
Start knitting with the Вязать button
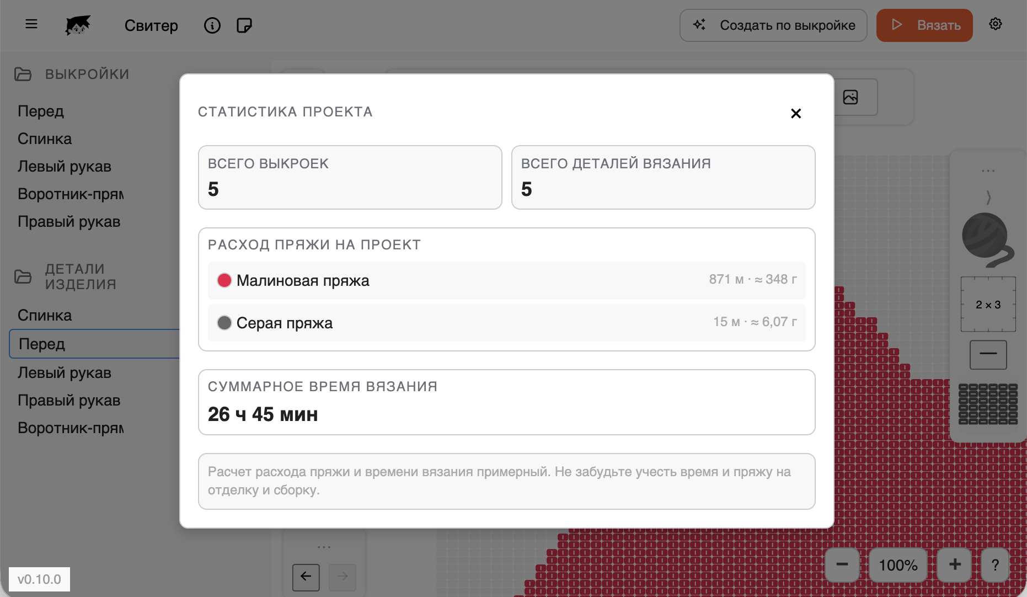(924, 25)
